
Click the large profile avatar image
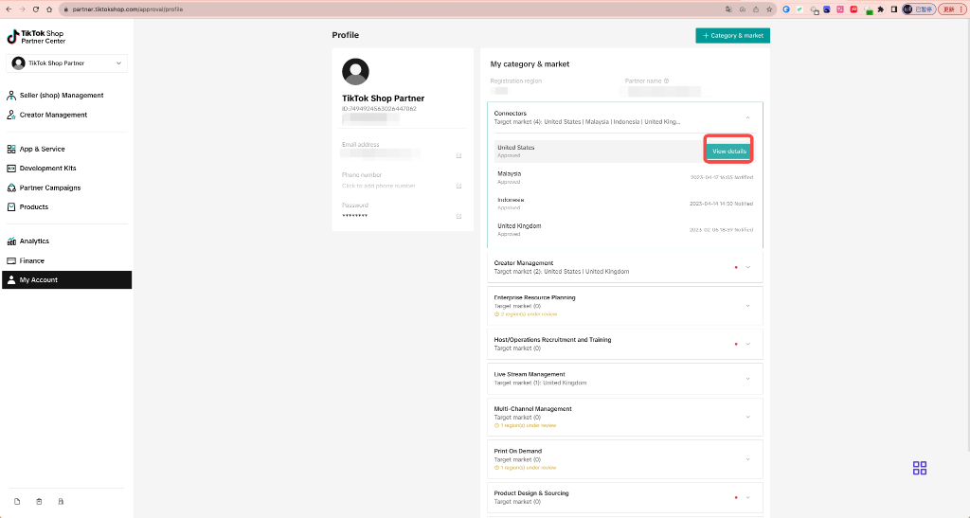click(356, 72)
